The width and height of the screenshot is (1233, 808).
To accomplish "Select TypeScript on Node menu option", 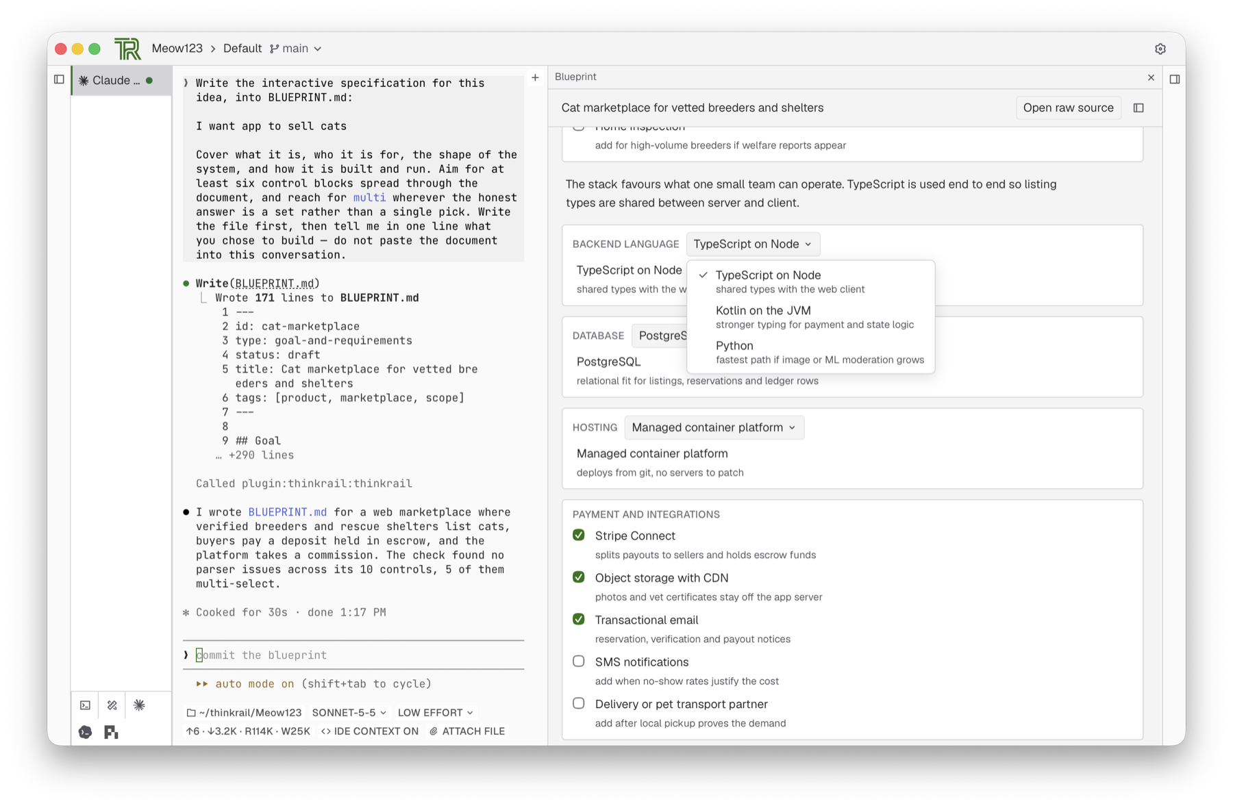I will [811, 281].
